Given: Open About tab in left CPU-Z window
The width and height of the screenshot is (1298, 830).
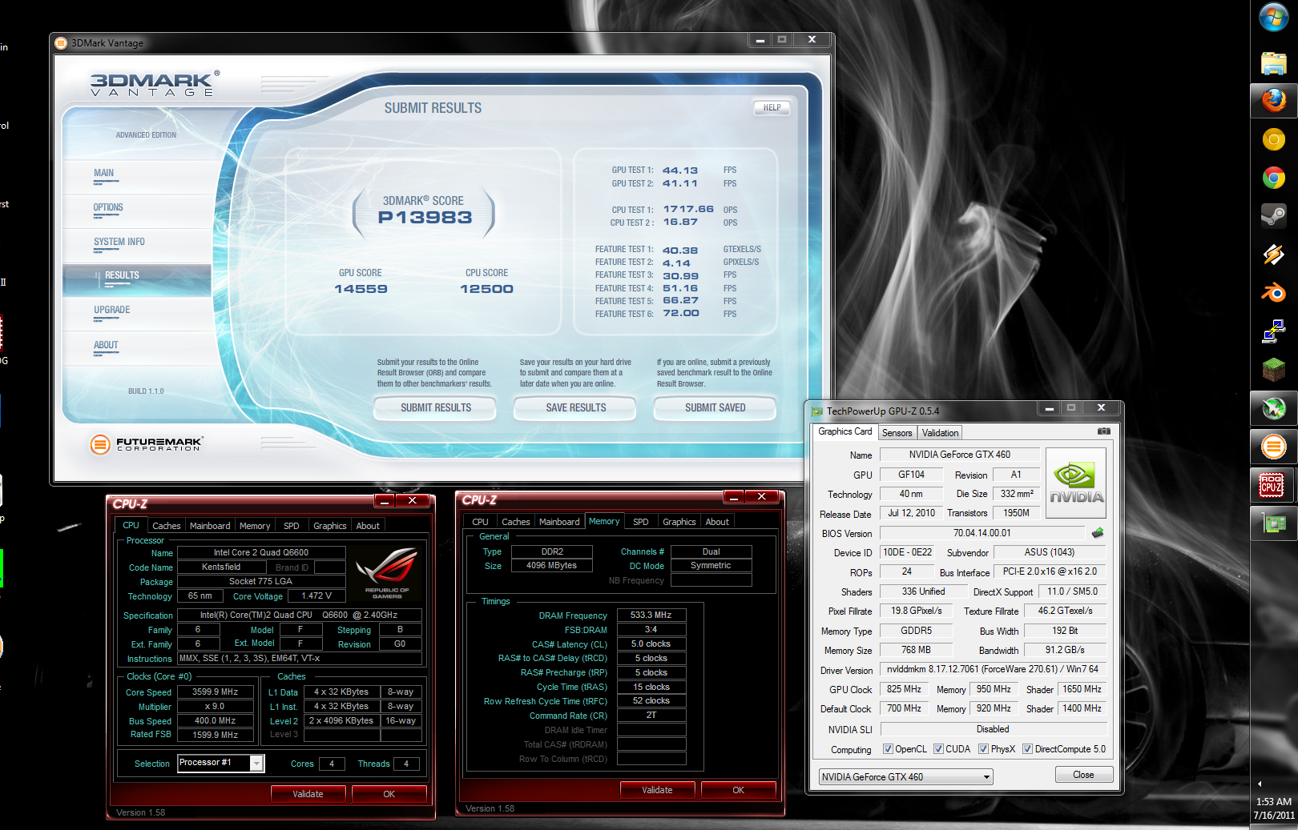Looking at the screenshot, I should (x=368, y=526).
